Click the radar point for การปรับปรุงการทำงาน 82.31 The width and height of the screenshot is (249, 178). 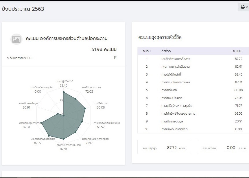click(41, 123)
